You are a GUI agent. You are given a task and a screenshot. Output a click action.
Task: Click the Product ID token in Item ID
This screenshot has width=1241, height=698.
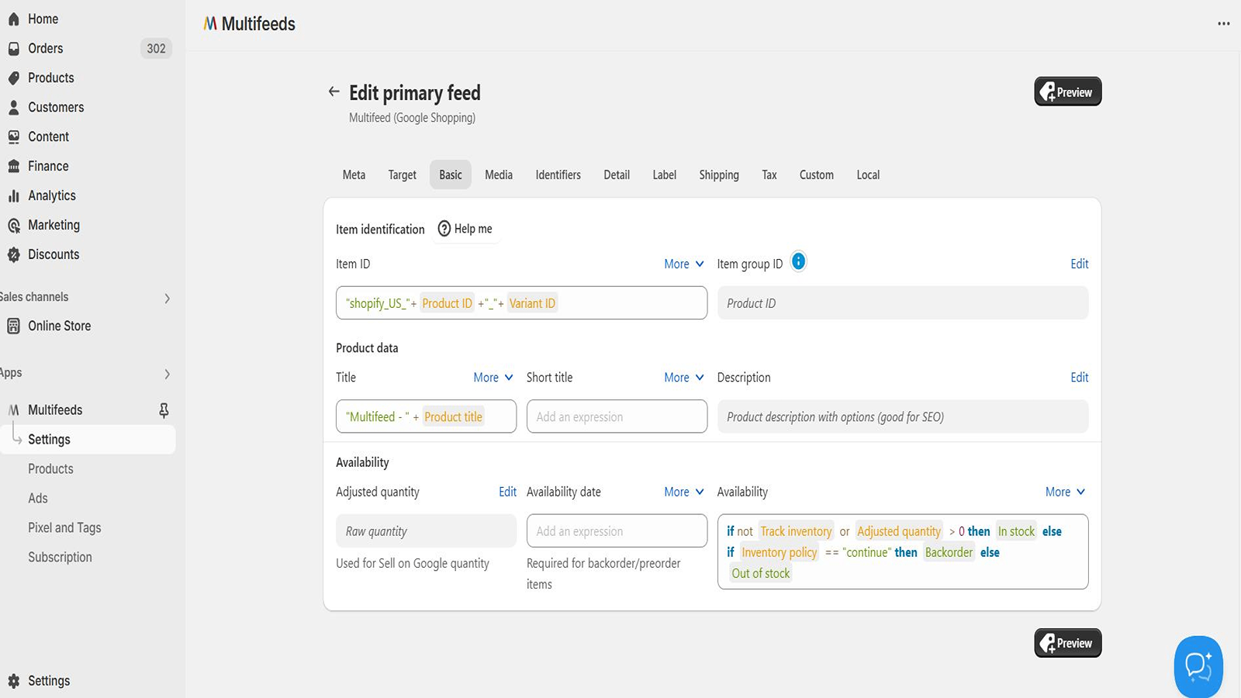(x=447, y=303)
